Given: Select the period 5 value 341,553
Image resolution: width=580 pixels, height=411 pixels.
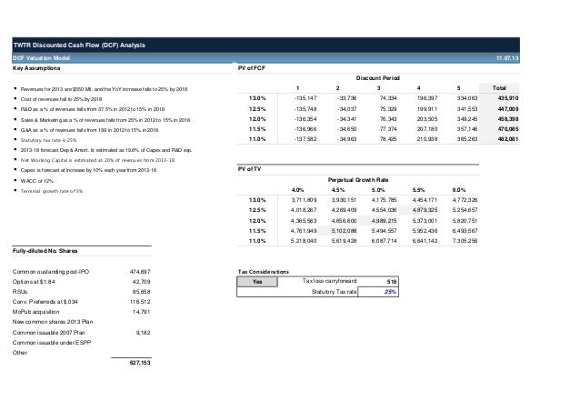Looking at the screenshot, I should click(x=467, y=109).
